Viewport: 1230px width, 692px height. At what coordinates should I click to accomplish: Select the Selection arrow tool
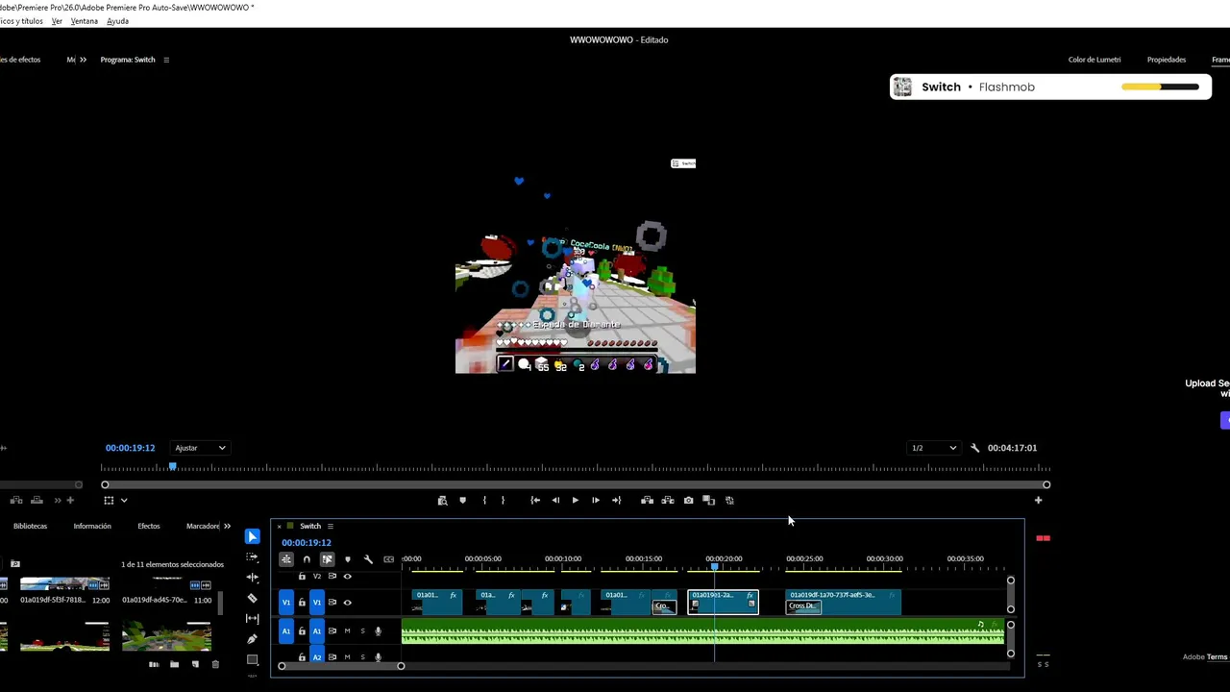click(x=253, y=536)
